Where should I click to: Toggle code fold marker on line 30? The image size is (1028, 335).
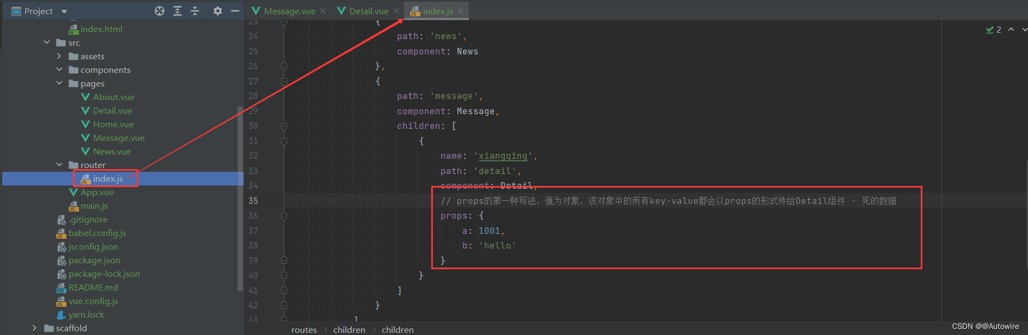pyautogui.click(x=284, y=126)
